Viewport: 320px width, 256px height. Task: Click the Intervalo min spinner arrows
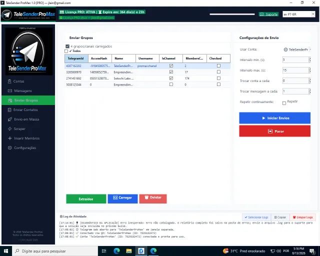click(309, 60)
